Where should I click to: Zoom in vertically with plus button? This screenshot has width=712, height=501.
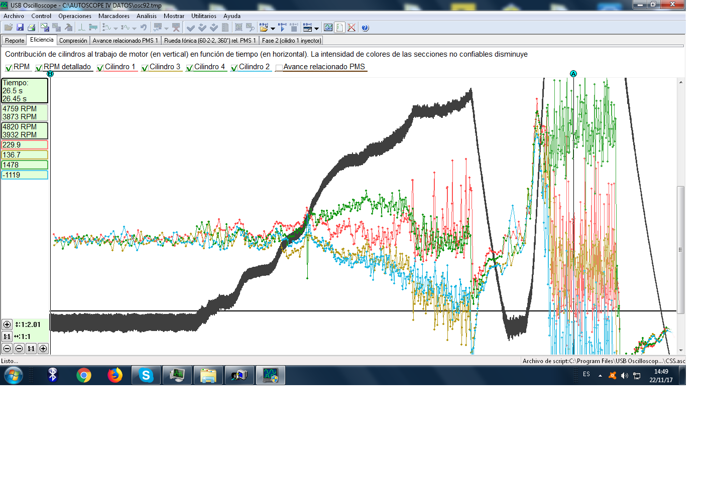click(6, 324)
